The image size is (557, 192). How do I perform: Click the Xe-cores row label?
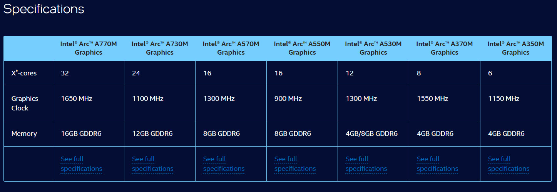click(x=24, y=73)
